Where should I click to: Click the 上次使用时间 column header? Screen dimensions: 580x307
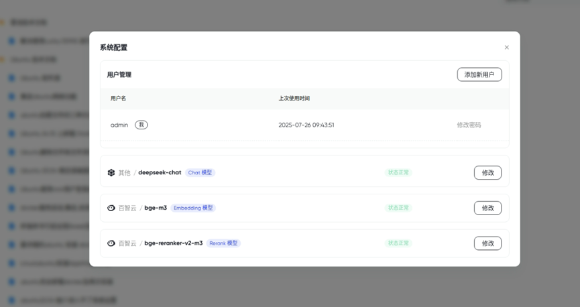point(294,99)
